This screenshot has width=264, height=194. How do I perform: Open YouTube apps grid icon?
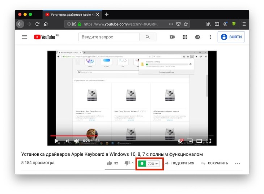pos(185,37)
